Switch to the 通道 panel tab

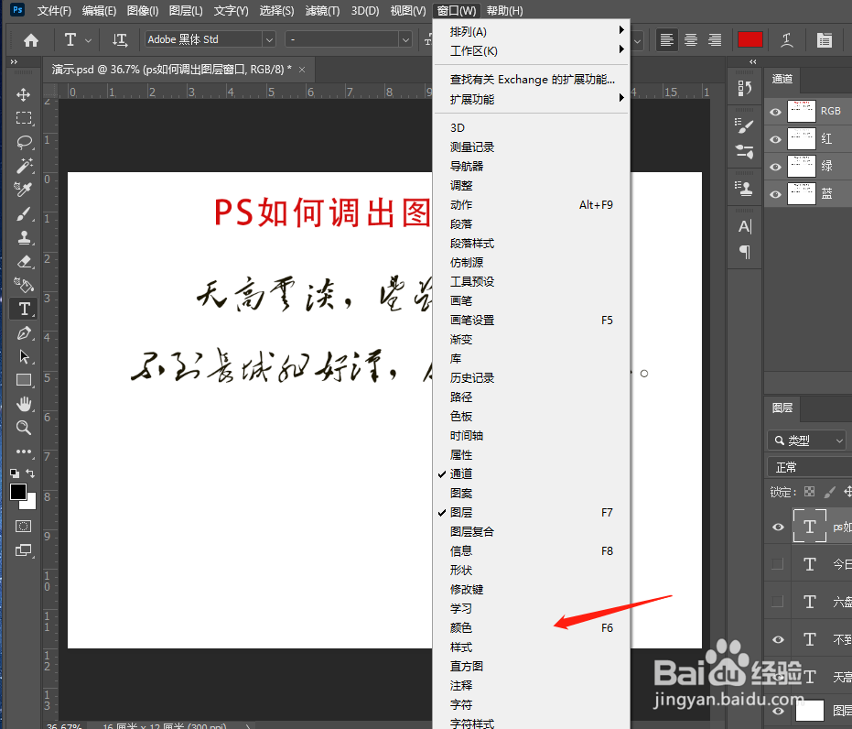point(782,79)
